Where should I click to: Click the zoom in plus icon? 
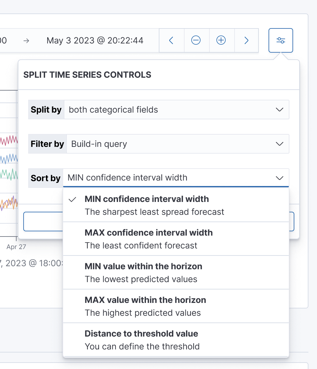click(221, 40)
